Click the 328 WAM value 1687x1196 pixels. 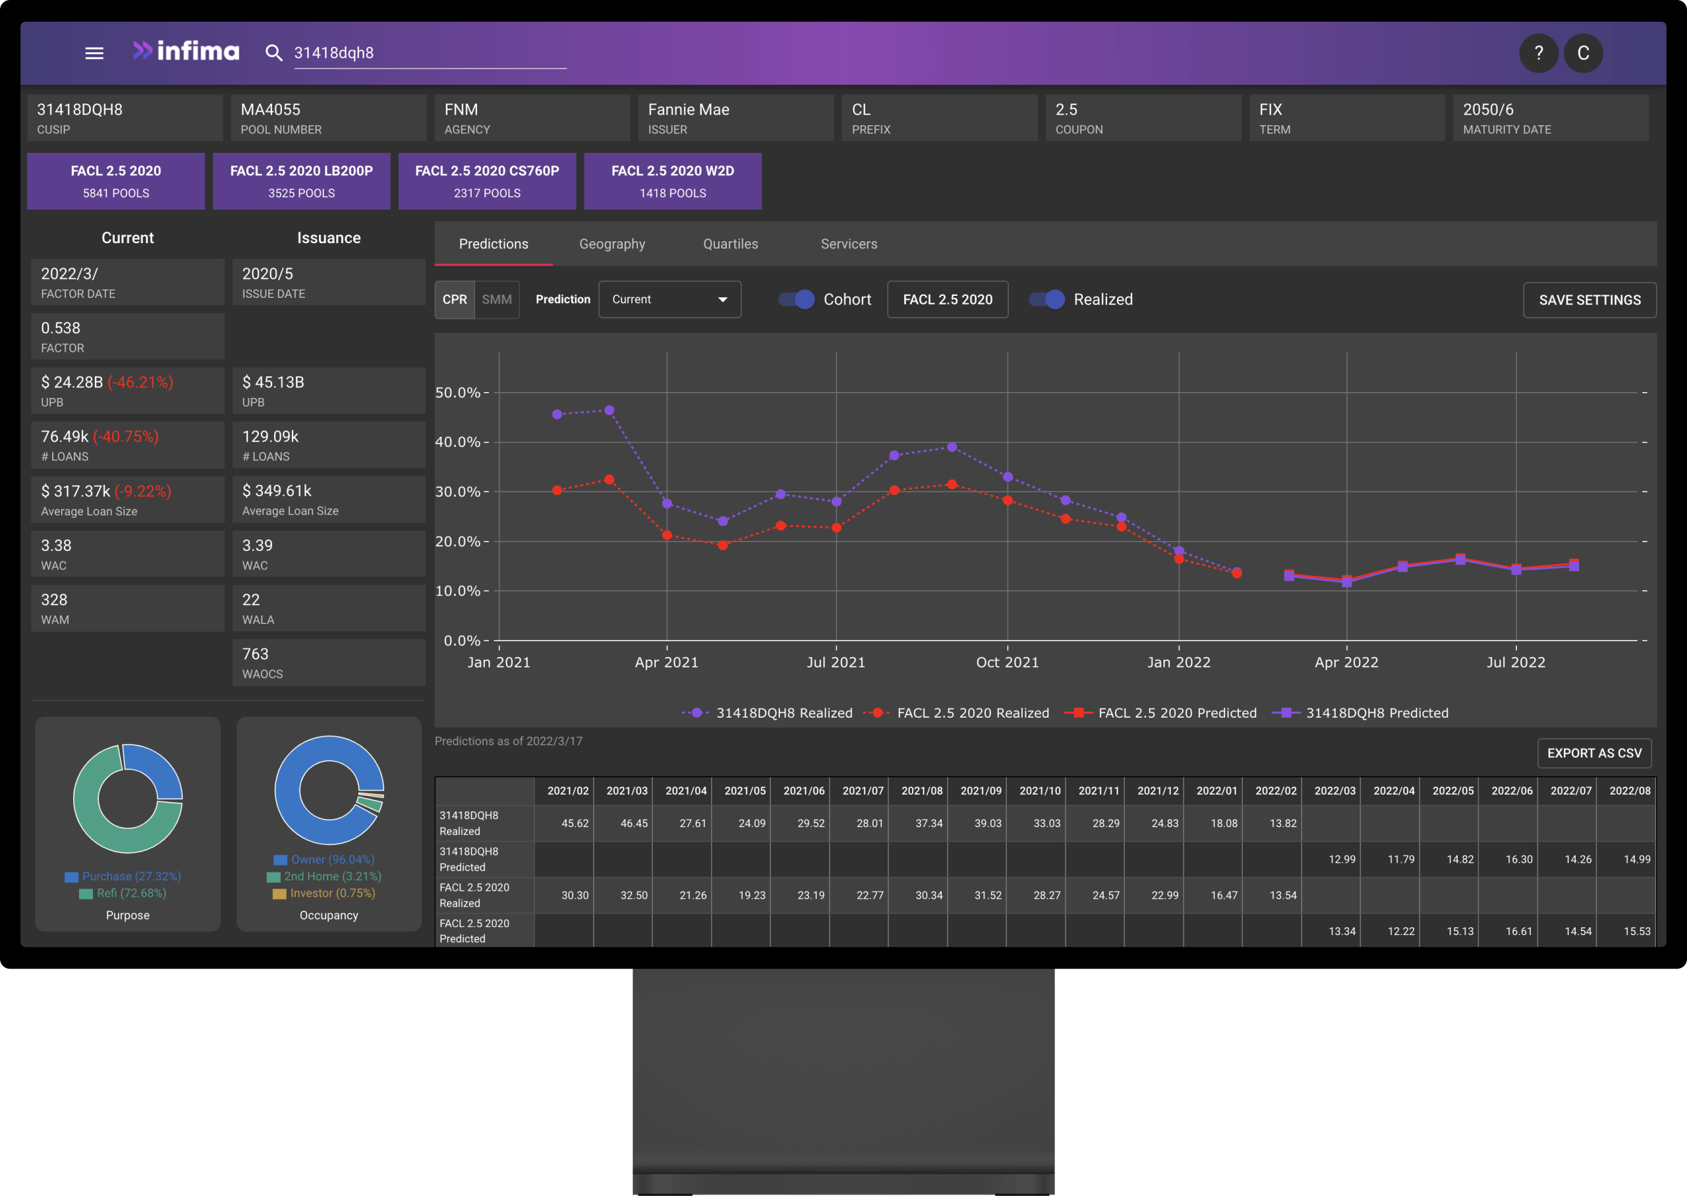click(54, 600)
